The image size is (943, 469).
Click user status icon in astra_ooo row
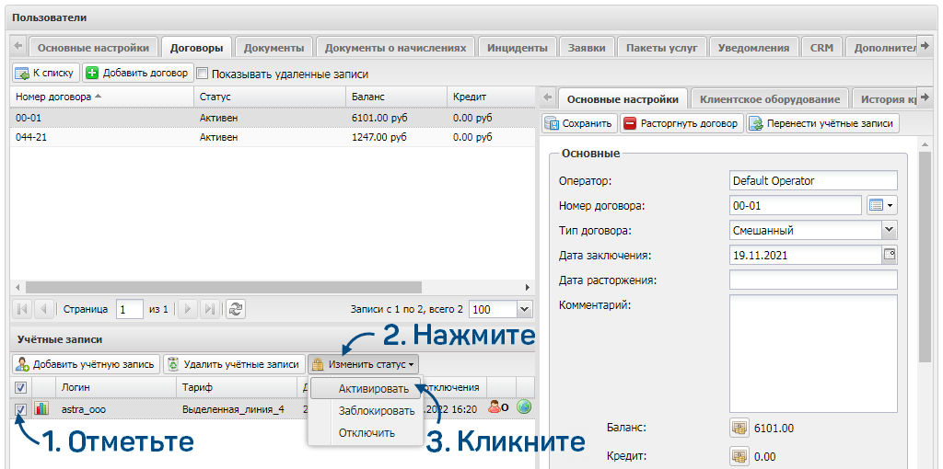click(x=498, y=407)
